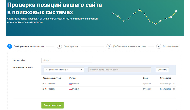Focus the site region input field

pyautogui.click(x=120, y=70)
